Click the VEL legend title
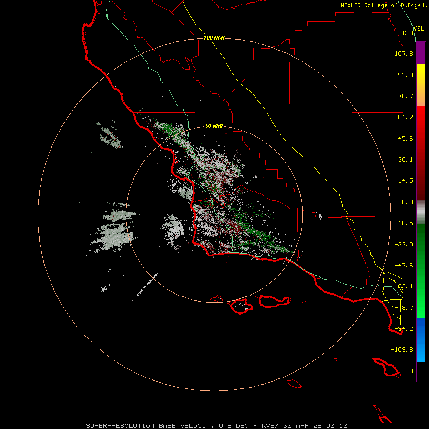The height and width of the screenshot is (429, 429). pyautogui.click(x=419, y=29)
